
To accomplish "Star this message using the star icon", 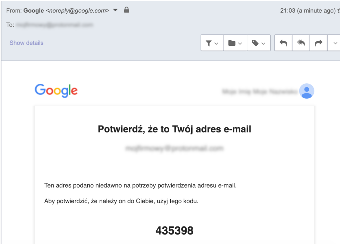I will click(x=338, y=11).
